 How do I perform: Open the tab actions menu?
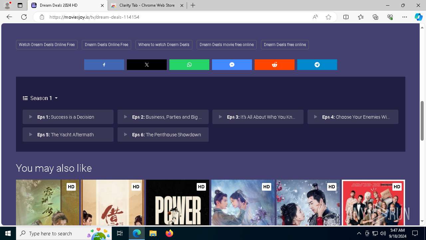tap(20, 5)
